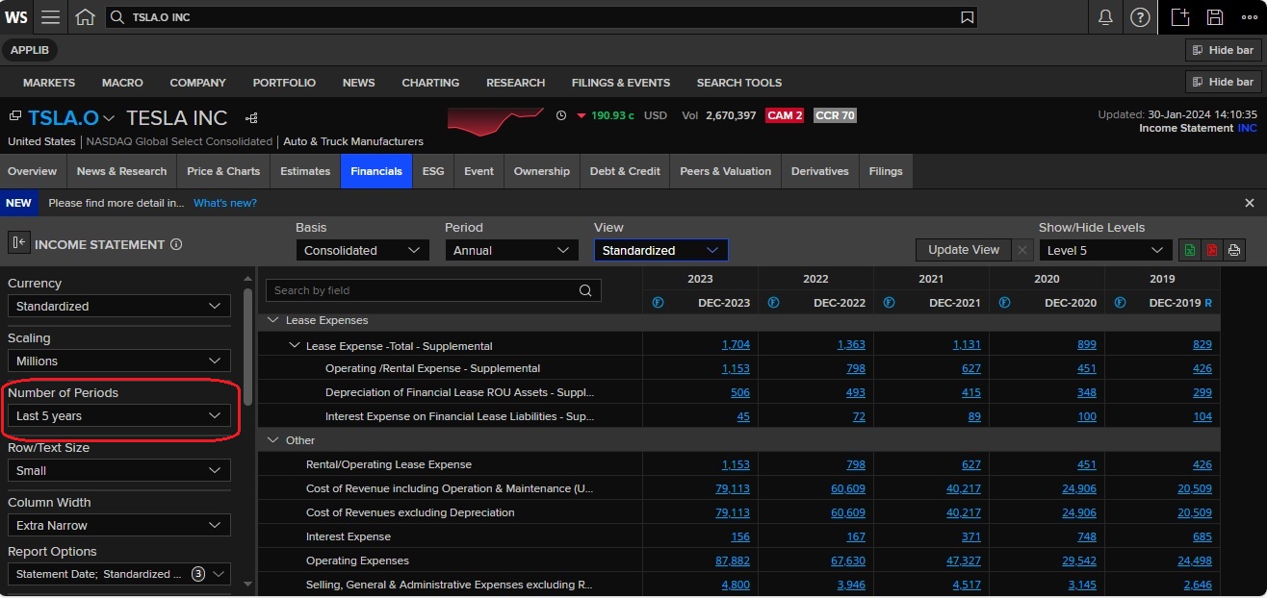
Task: Open the hamburger main menu
Action: (50, 17)
